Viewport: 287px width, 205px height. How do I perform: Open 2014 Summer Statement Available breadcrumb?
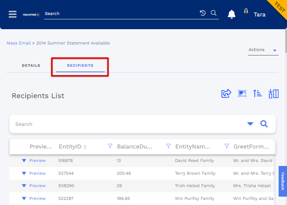73,43
